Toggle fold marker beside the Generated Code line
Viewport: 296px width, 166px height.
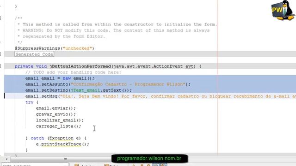tap(0, 54)
